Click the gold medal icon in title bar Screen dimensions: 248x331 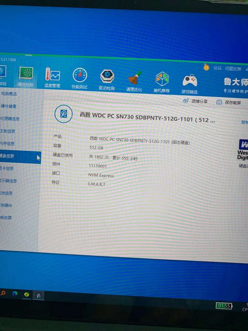click(206, 67)
